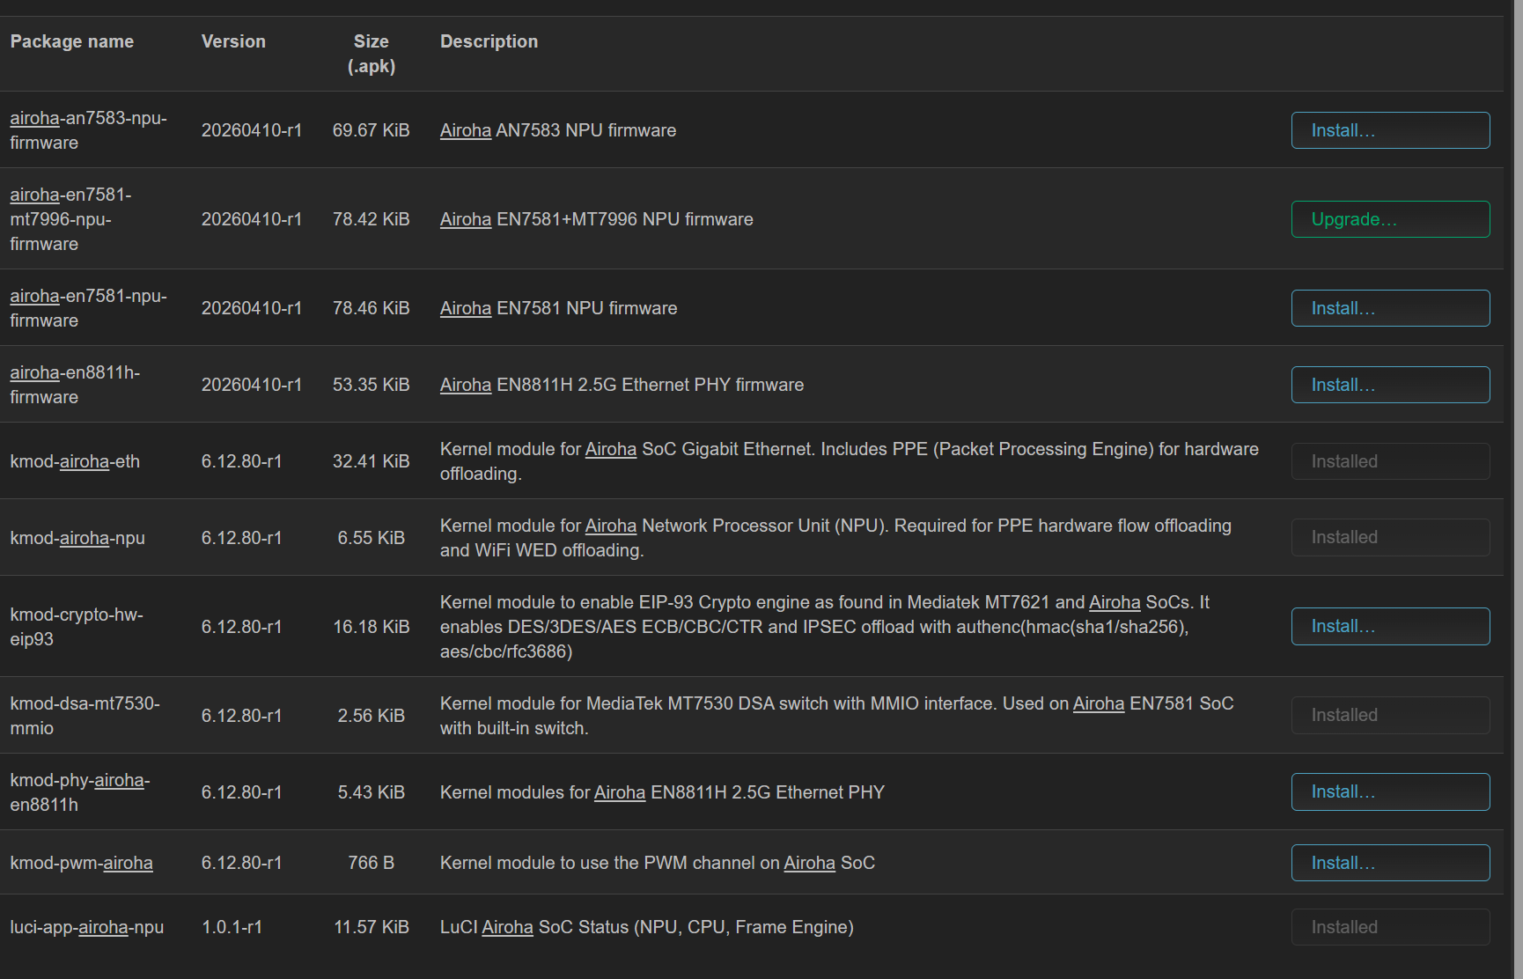Click the Installed button for kmod-airoha-eth

[1389, 461]
